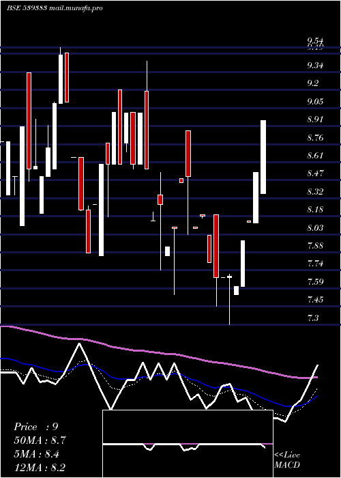Click the 8.47 price axis label

(315, 173)
